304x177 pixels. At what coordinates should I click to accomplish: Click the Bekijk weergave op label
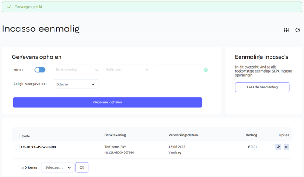30,84
